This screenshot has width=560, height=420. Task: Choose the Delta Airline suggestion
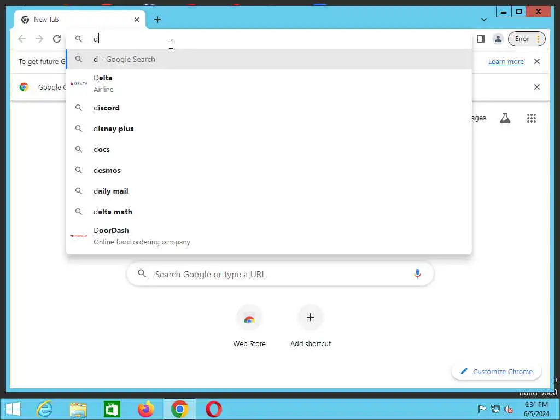click(x=269, y=83)
